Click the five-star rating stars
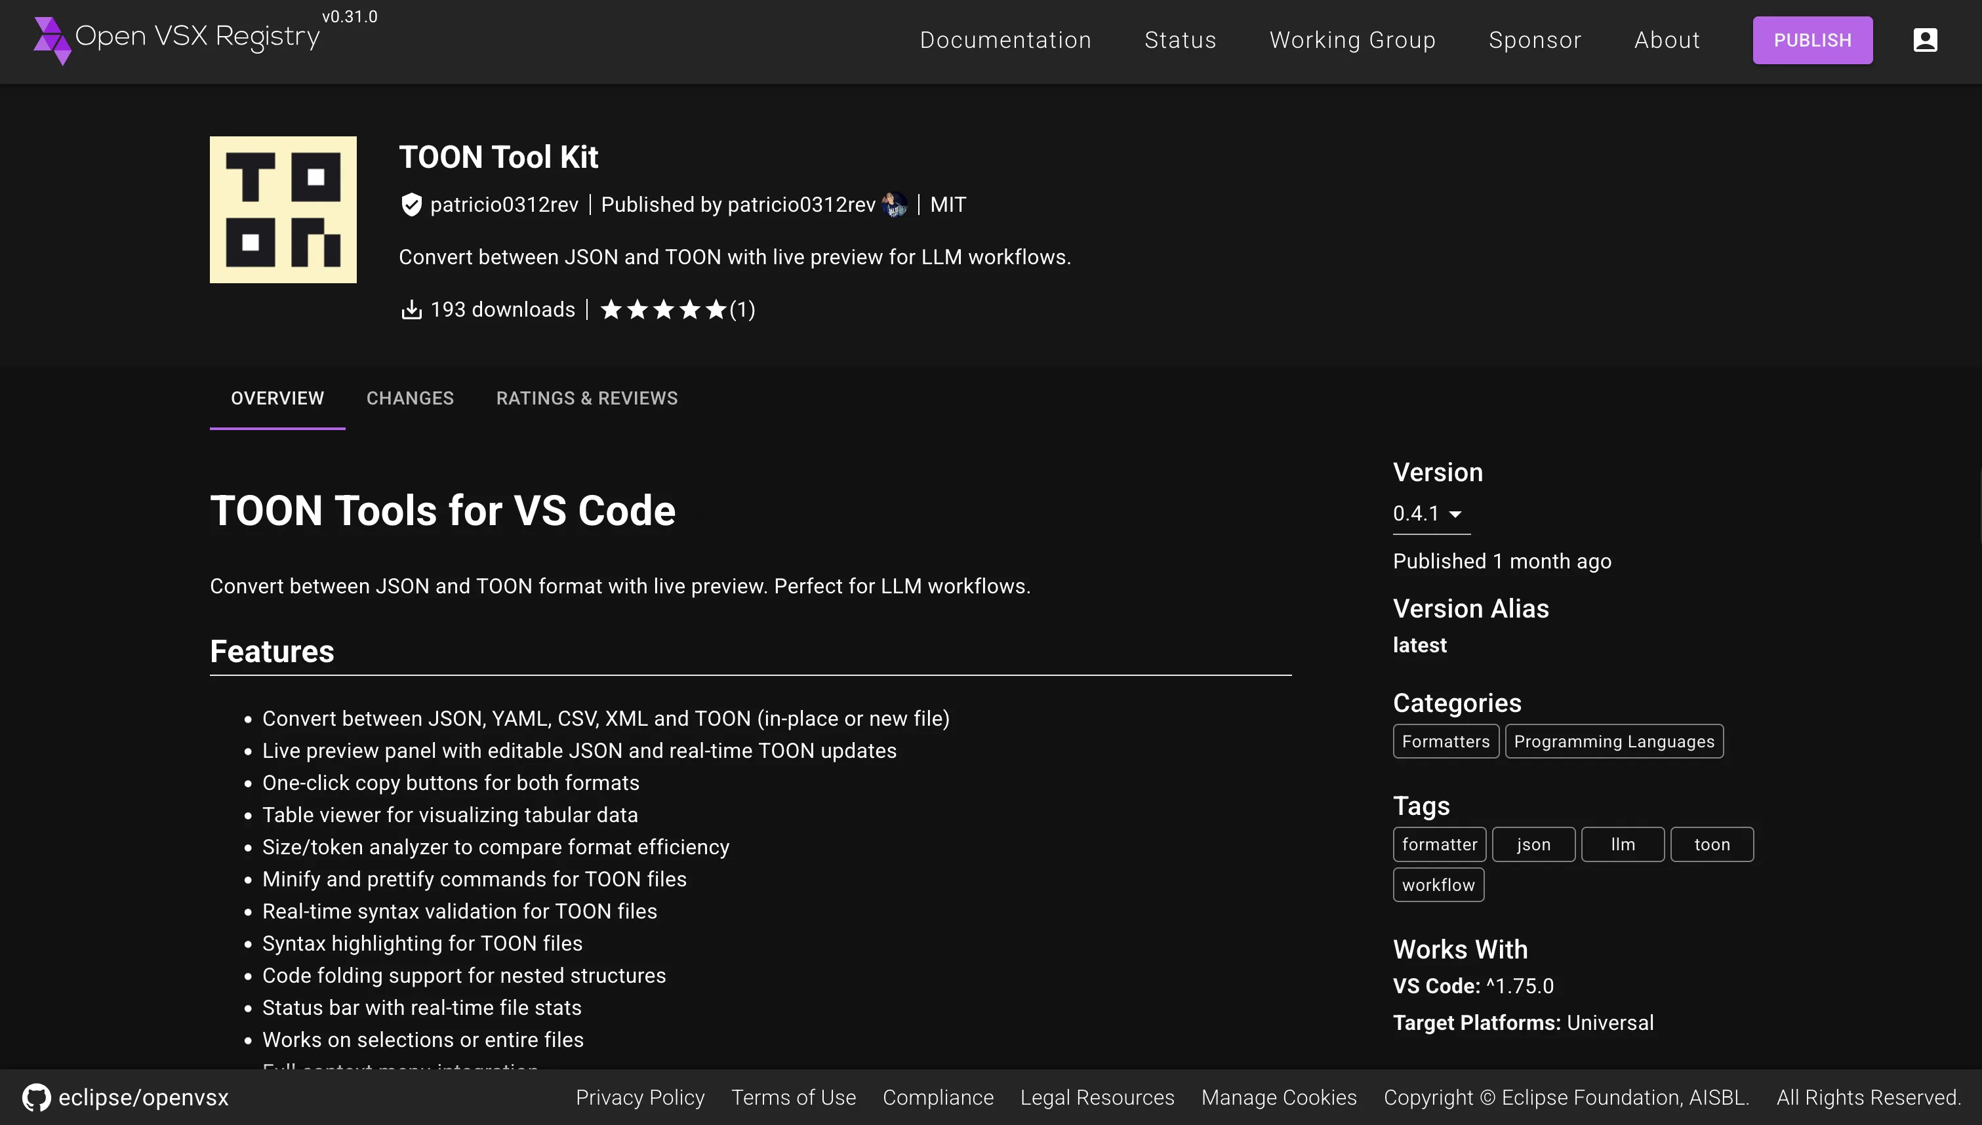 [663, 310]
